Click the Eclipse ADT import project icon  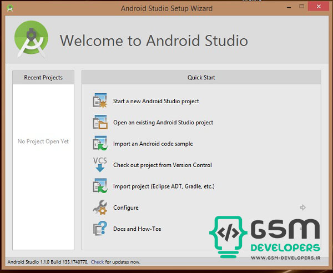[x=100, y=186]
